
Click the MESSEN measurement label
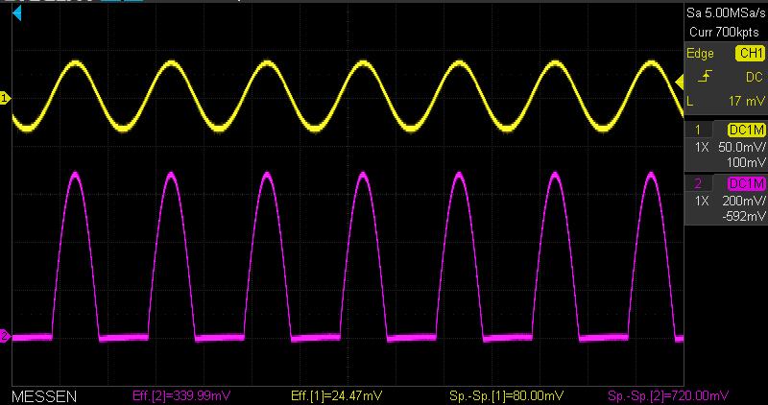[x=44, y=396]
